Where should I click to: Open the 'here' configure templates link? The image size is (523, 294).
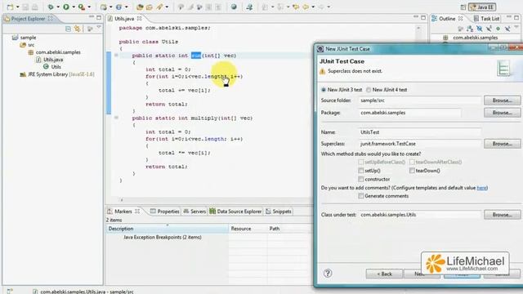(x=481, y=188)
